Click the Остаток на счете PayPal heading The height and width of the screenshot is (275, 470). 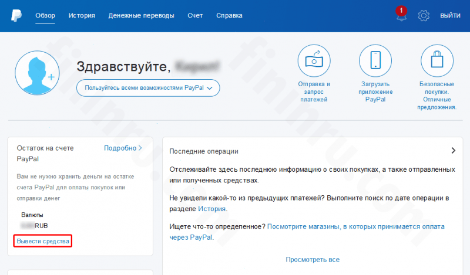(x=45, y=154)
